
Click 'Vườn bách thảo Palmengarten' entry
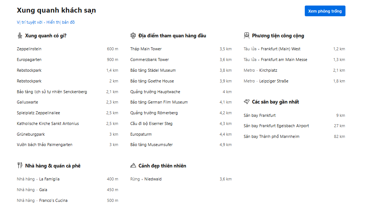click(44, 145)
